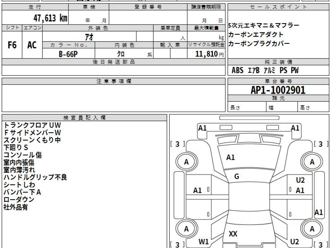This screenshot has width=331, height=248.
Task: Click the exterior color value "アオ"
Action: click(x=89, y=36)
